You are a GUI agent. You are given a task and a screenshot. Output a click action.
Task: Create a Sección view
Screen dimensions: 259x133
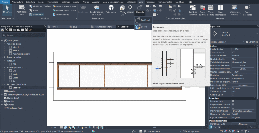130,9
